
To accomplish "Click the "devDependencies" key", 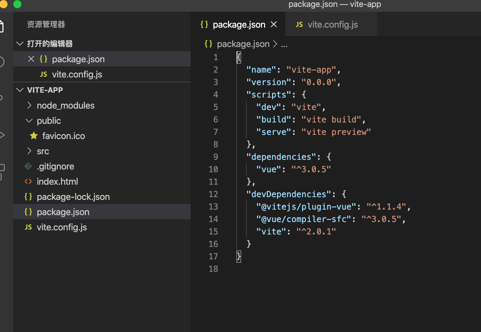I will click(x=289, y=194).
